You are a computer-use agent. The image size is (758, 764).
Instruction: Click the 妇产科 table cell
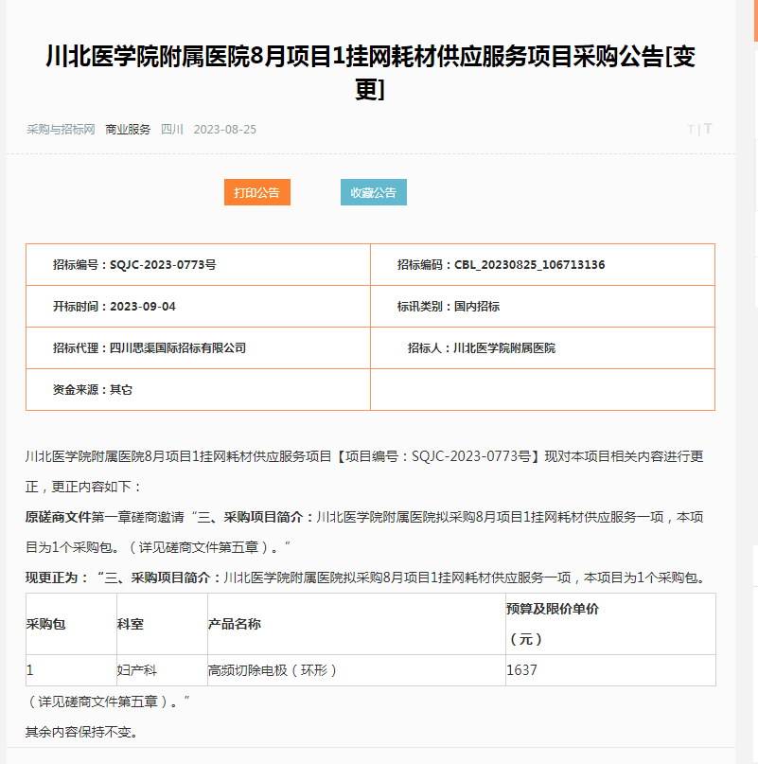162,670
